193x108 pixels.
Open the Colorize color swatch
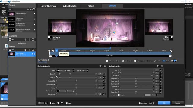click(147, 95)
